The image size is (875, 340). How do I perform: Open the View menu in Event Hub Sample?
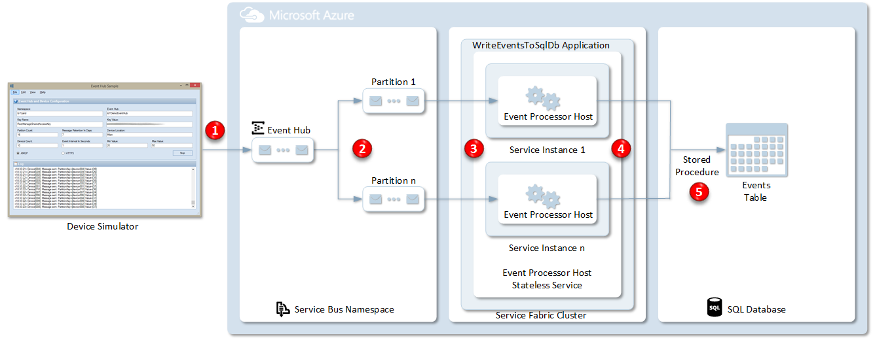pos(33,92)
